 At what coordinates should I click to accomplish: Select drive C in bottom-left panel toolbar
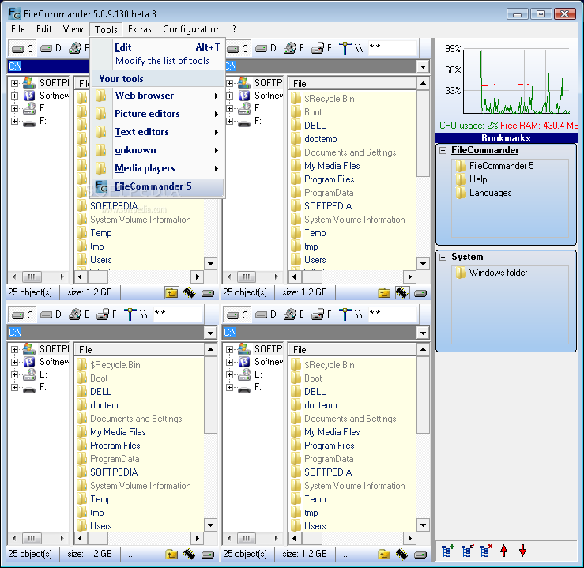23,315
